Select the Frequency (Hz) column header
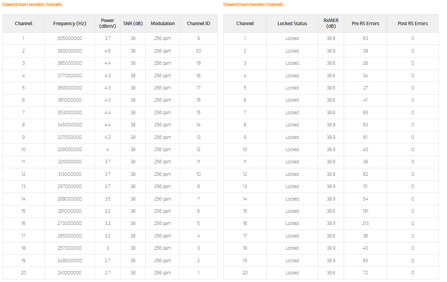 [x=69, y=24]
